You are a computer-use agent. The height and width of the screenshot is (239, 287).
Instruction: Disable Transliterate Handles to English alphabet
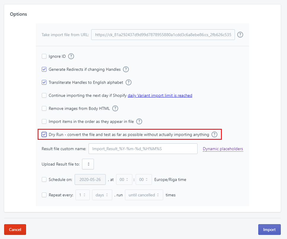pos(44,82)
